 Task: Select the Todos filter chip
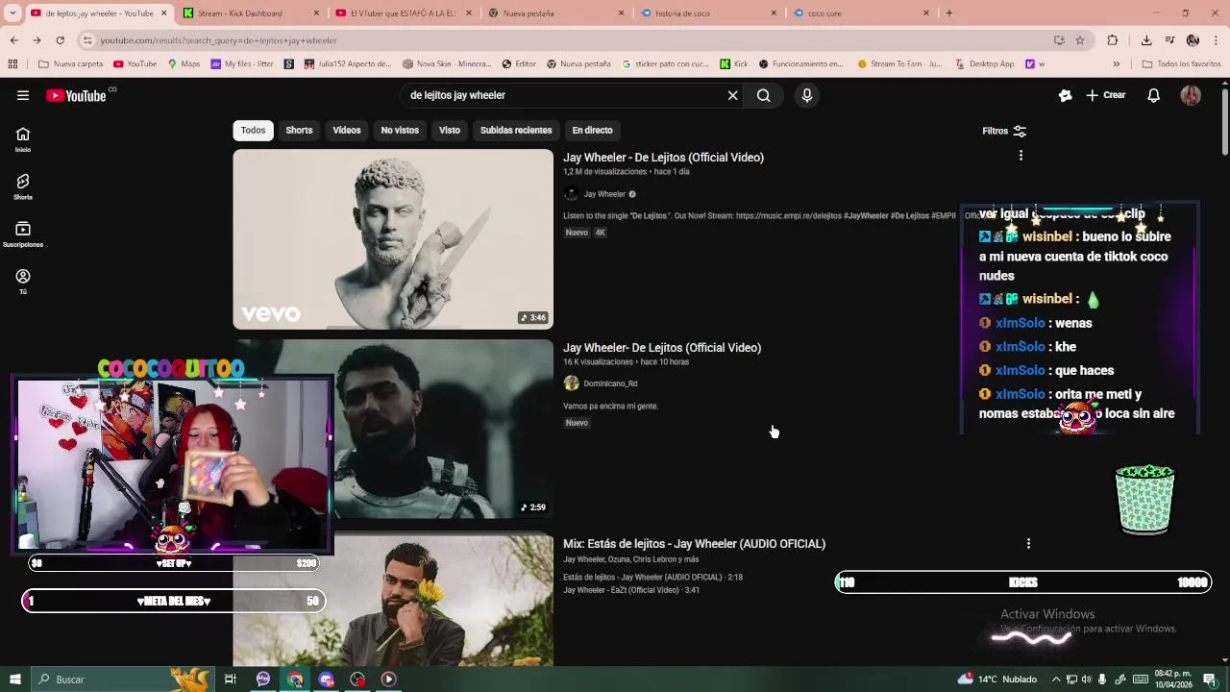tap(253, 130)
